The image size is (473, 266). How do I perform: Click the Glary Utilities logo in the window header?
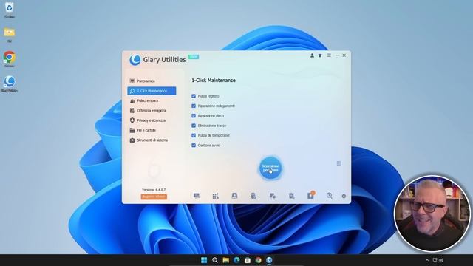[x=135, y=60]
